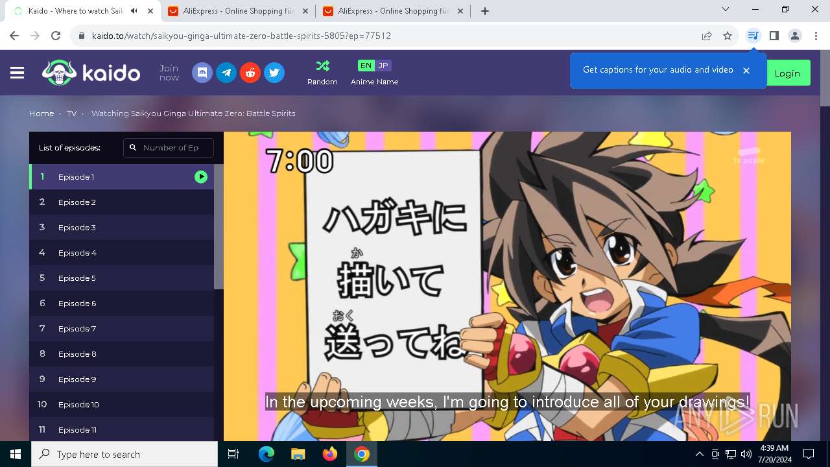Screen dimensions: 830x467
Task: Open the TV breadcrumb link
Action: point(71,113)
